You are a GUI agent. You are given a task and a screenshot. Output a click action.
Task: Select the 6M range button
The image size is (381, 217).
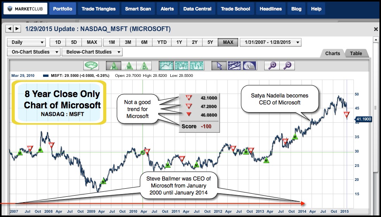point(144,42)
